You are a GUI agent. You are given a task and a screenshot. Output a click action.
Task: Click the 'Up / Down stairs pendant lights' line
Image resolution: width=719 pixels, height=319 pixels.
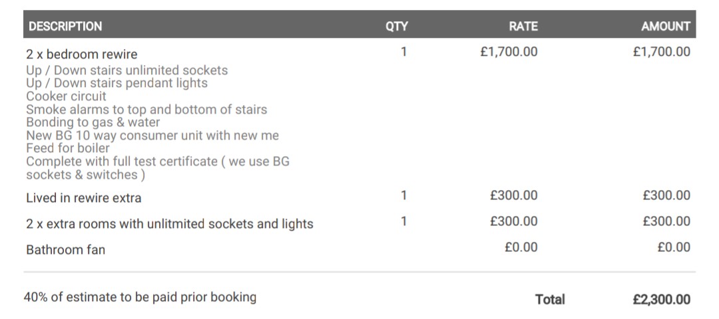[117, 83]
